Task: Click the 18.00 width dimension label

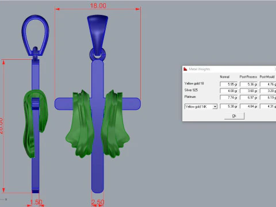Action: click(98, 6)
